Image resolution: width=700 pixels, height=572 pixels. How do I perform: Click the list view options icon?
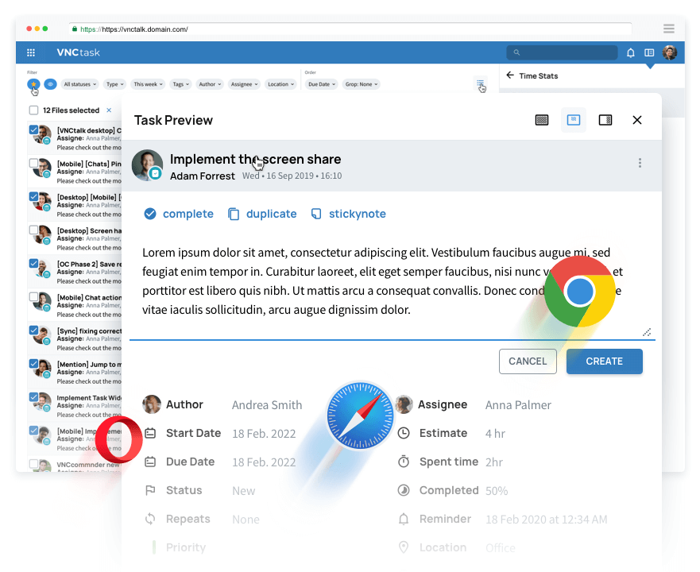coord(480,83)
